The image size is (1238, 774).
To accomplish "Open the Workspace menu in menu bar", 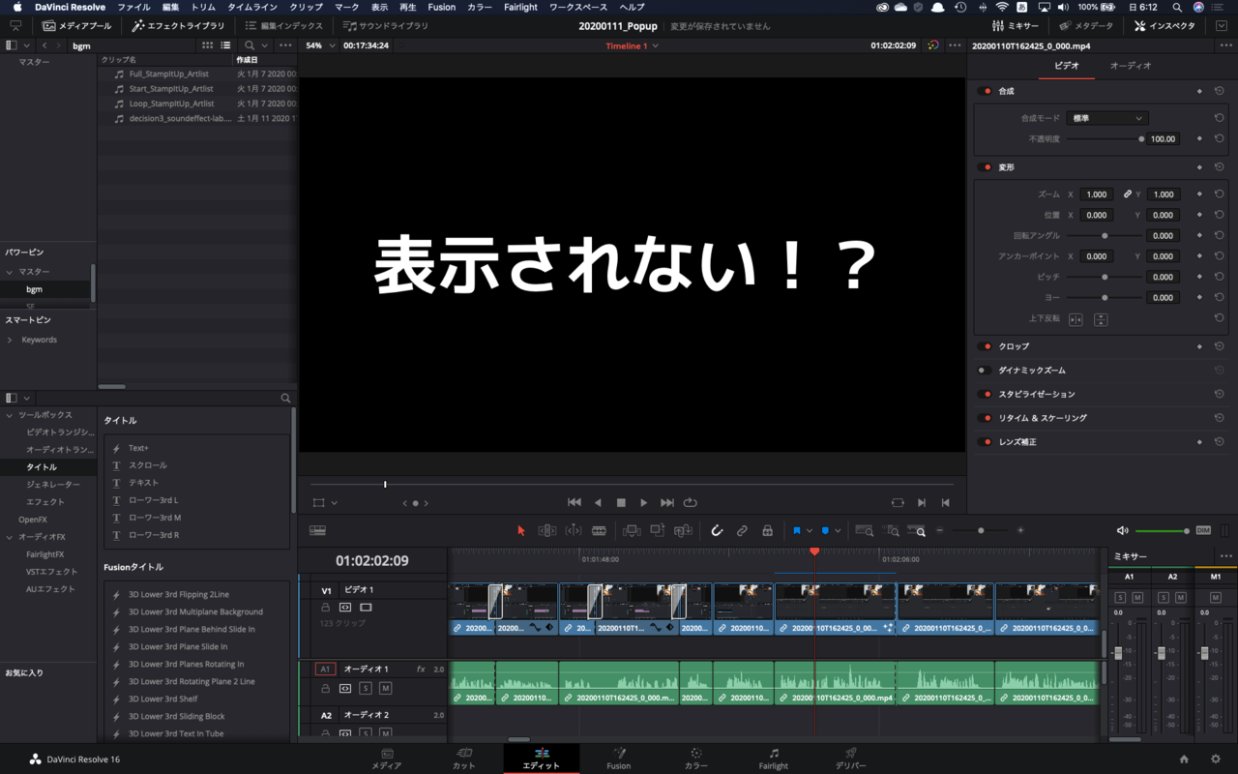I will coord(578,7).
